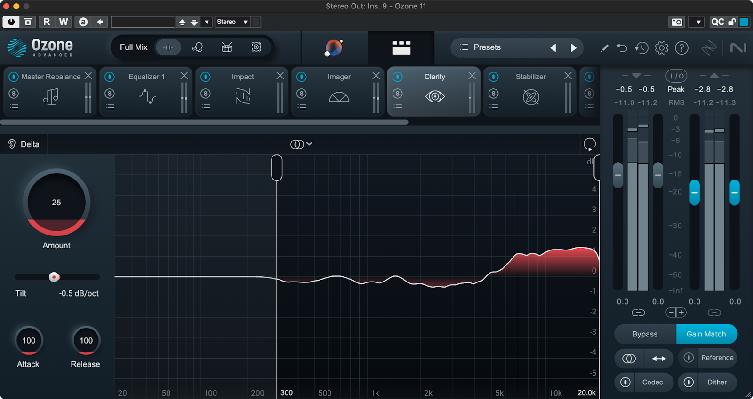
Task: Toggle the Imager power button
Action: tap(302, 77)
